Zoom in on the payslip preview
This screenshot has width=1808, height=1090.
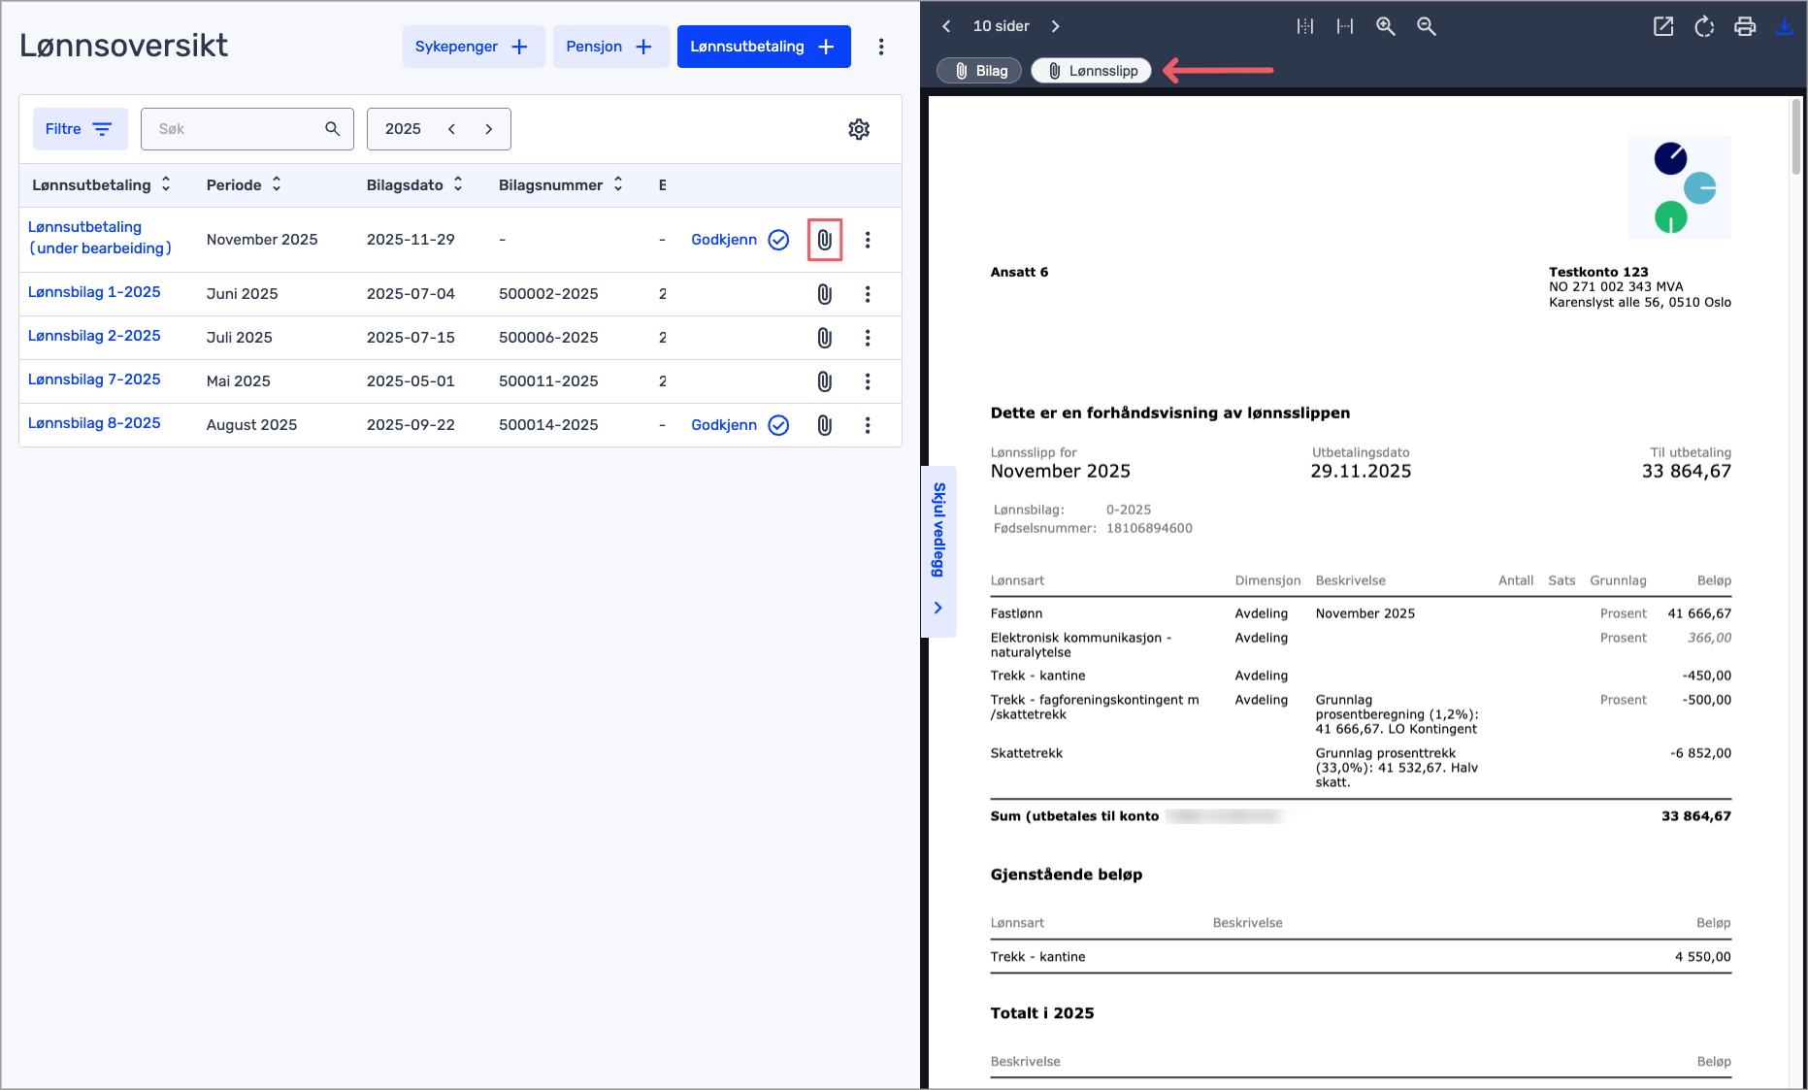tap(1385, 26)
